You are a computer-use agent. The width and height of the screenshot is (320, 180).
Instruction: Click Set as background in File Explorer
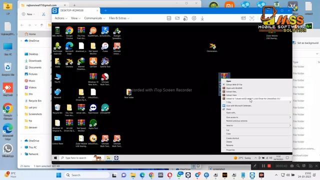pos(305,43)
